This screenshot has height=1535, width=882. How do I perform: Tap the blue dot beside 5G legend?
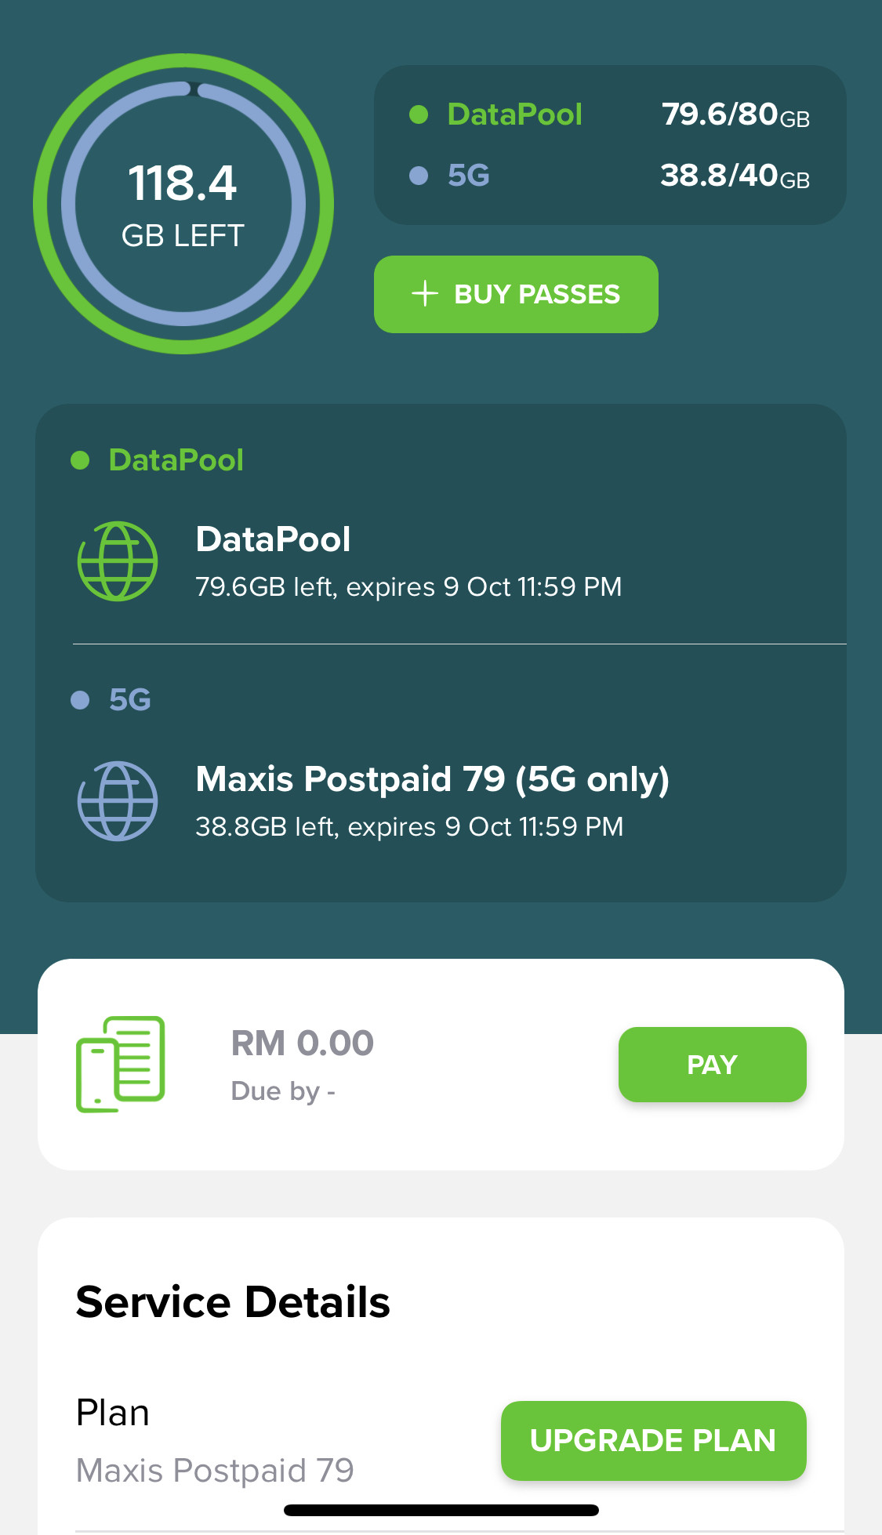click(x=419, y=176)
